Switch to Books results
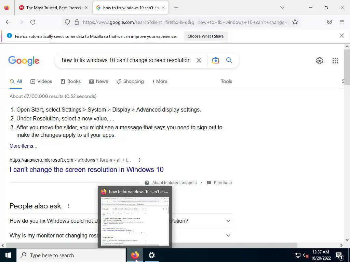 pos(71,82)
